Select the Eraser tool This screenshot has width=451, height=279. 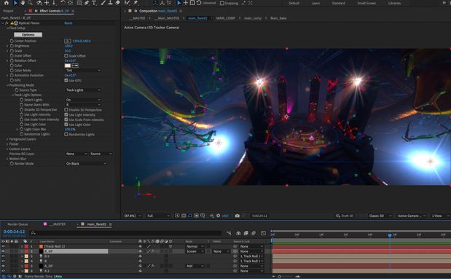coord(117,3)
